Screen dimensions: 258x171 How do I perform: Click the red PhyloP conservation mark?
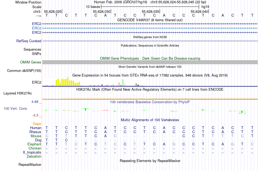105,110
